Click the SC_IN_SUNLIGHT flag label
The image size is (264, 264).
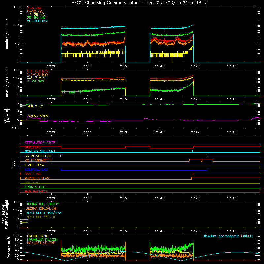(x=38, y=156)
